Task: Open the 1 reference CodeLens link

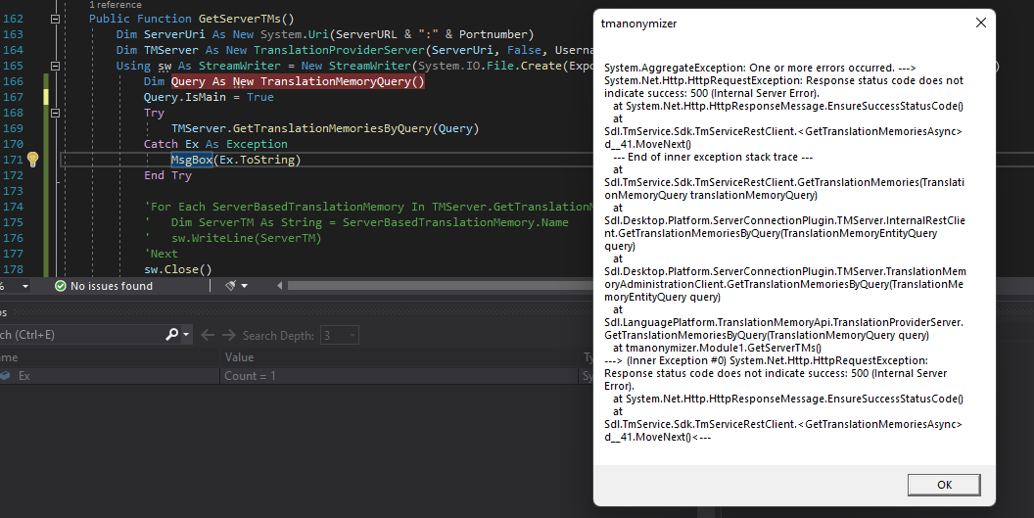Action: (116, 5)
